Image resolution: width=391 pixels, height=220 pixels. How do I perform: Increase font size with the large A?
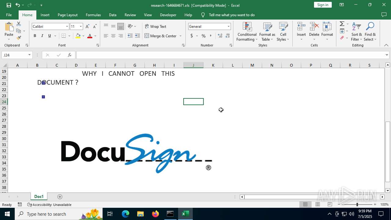(x=88, y=27)
